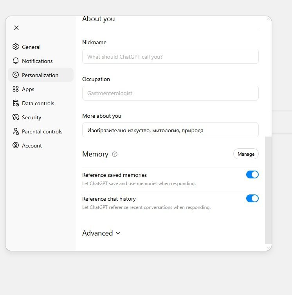Click the General gear icon
Image resolution: width=292 pixels, height=295 pixels.
coord(16,47)
